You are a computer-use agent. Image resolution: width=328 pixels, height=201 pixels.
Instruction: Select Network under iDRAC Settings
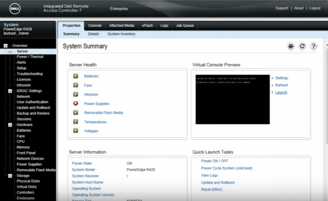[x=23, y=97]
